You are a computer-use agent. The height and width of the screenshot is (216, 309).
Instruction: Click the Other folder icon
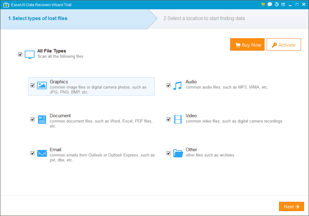point(178,153)
